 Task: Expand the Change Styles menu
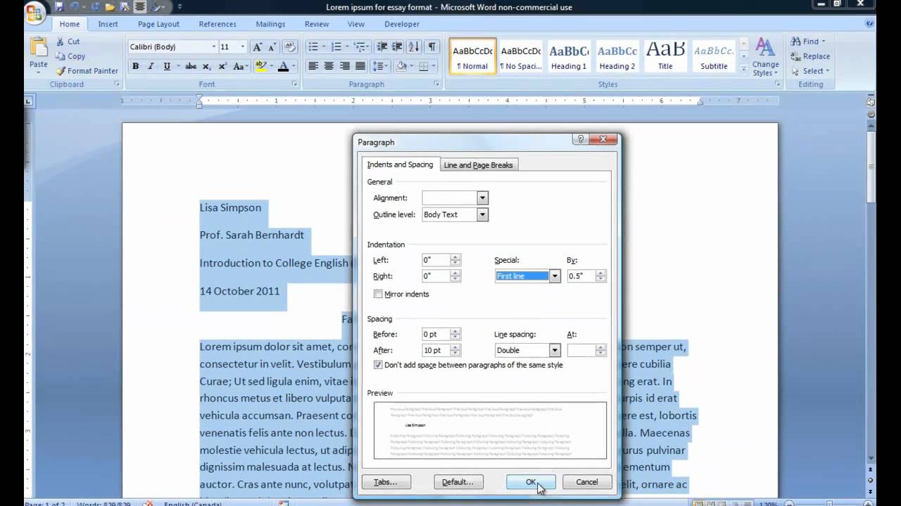coord(765,58)
